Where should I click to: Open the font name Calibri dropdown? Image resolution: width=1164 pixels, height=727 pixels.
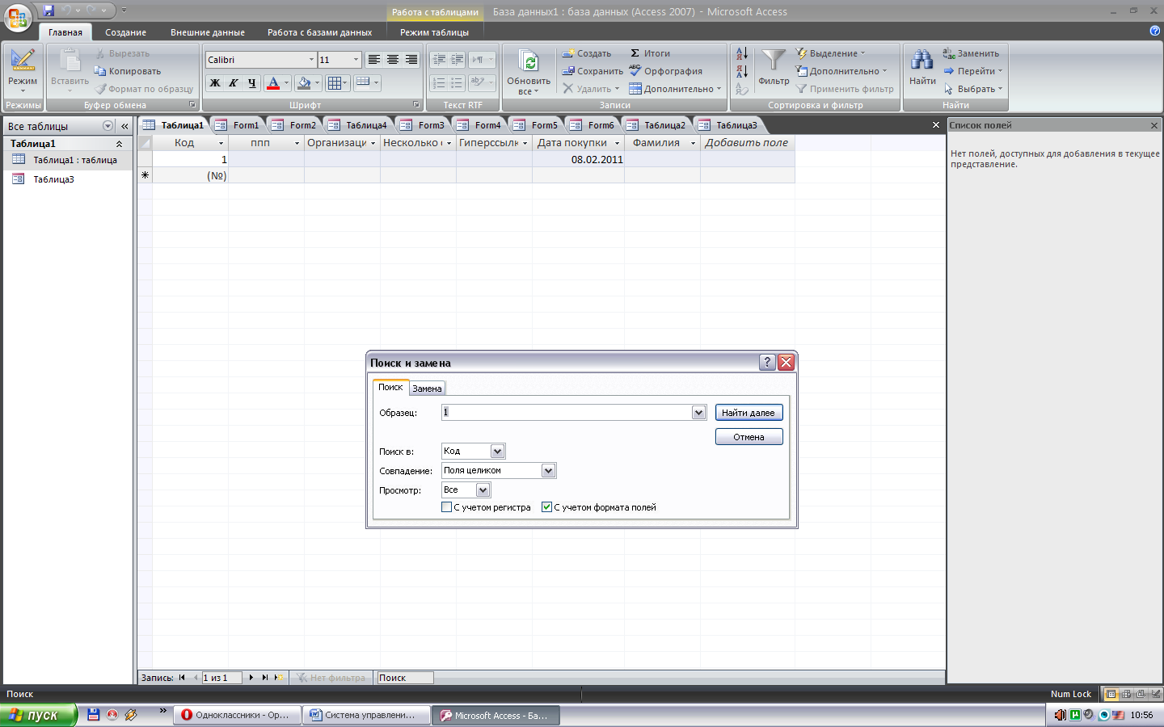click(311, 60)
